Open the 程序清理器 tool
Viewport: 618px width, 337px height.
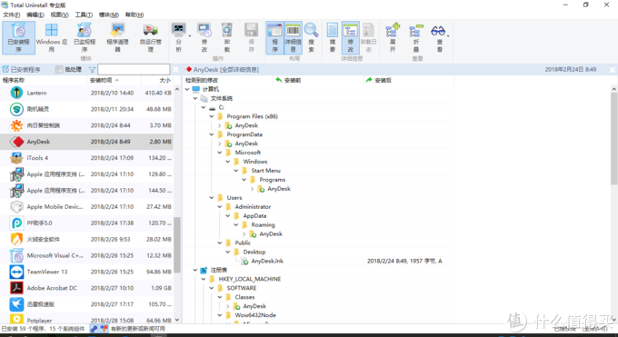click(117, 38)
